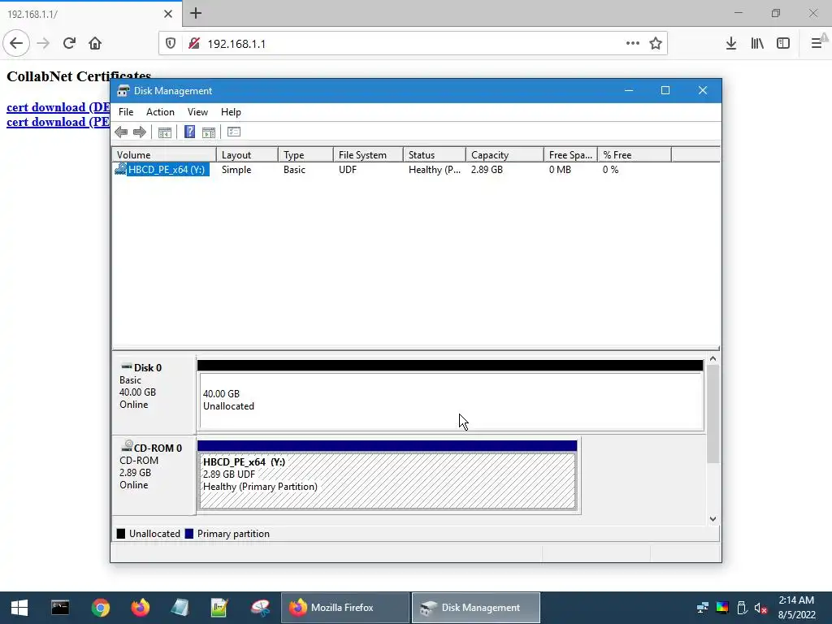Click the second cert download link
The height and width of the screenshot is (624, 832).
pos(58,122)
